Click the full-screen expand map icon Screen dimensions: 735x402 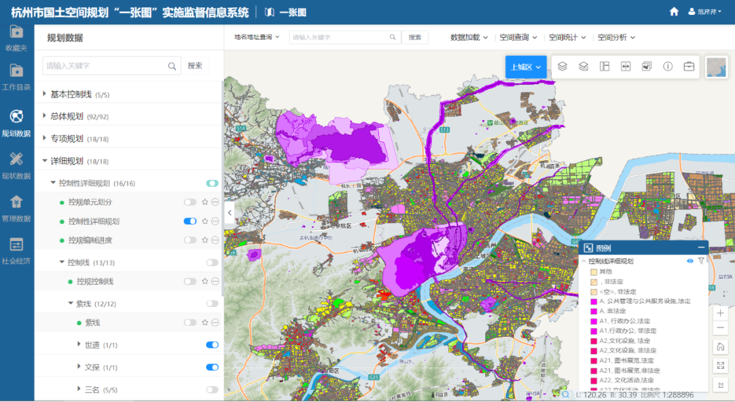click(x=721, y=365)
